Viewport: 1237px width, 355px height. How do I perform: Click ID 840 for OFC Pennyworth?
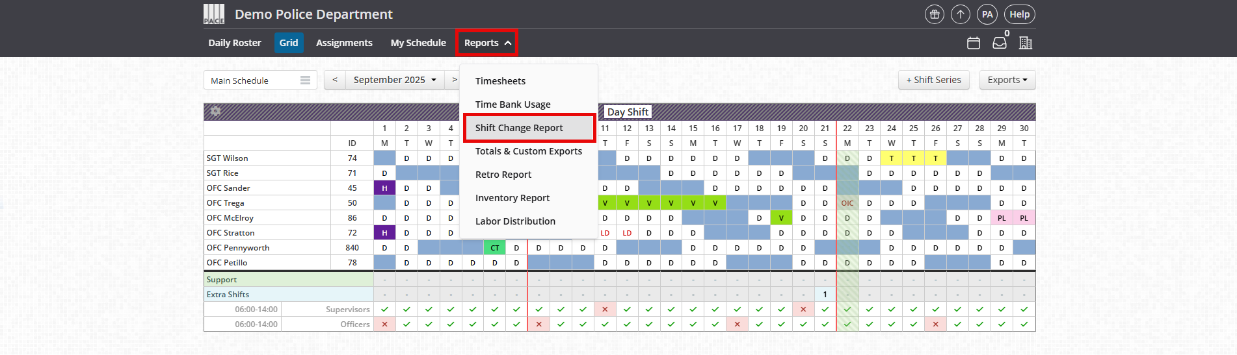pos(352,248)
